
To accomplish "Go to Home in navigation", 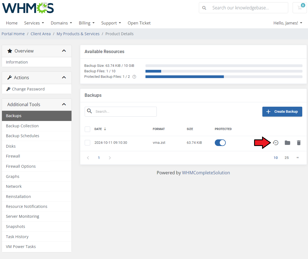I will pos(12,23).
